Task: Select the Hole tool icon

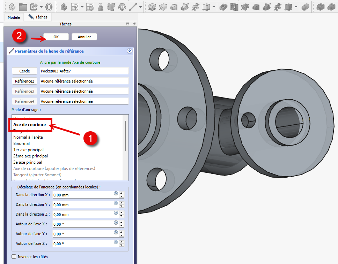Action: point(235,7)
